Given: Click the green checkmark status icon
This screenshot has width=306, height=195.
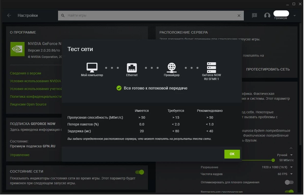Looking at the screenshot, I should [119, 88].
